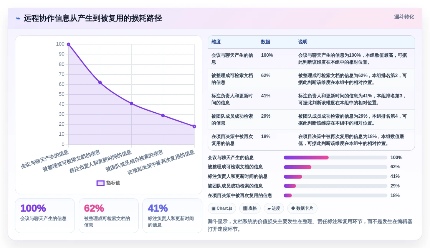Click the 会议与聊天产生的信息 progress bar

click(336, 158)
